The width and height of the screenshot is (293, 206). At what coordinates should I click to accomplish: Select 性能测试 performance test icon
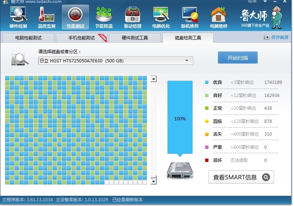pos(75,18)
